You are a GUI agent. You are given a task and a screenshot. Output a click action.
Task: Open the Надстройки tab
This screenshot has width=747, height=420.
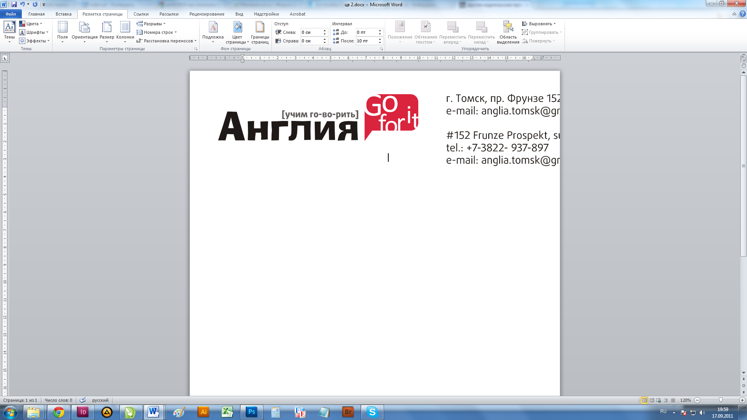(267, 14)
